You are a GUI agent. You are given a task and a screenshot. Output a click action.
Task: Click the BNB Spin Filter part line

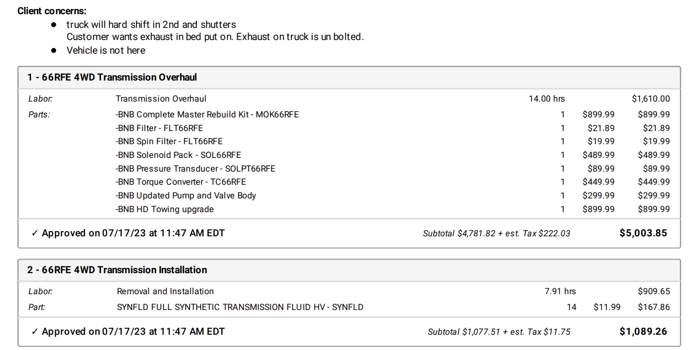click(169, 142)
